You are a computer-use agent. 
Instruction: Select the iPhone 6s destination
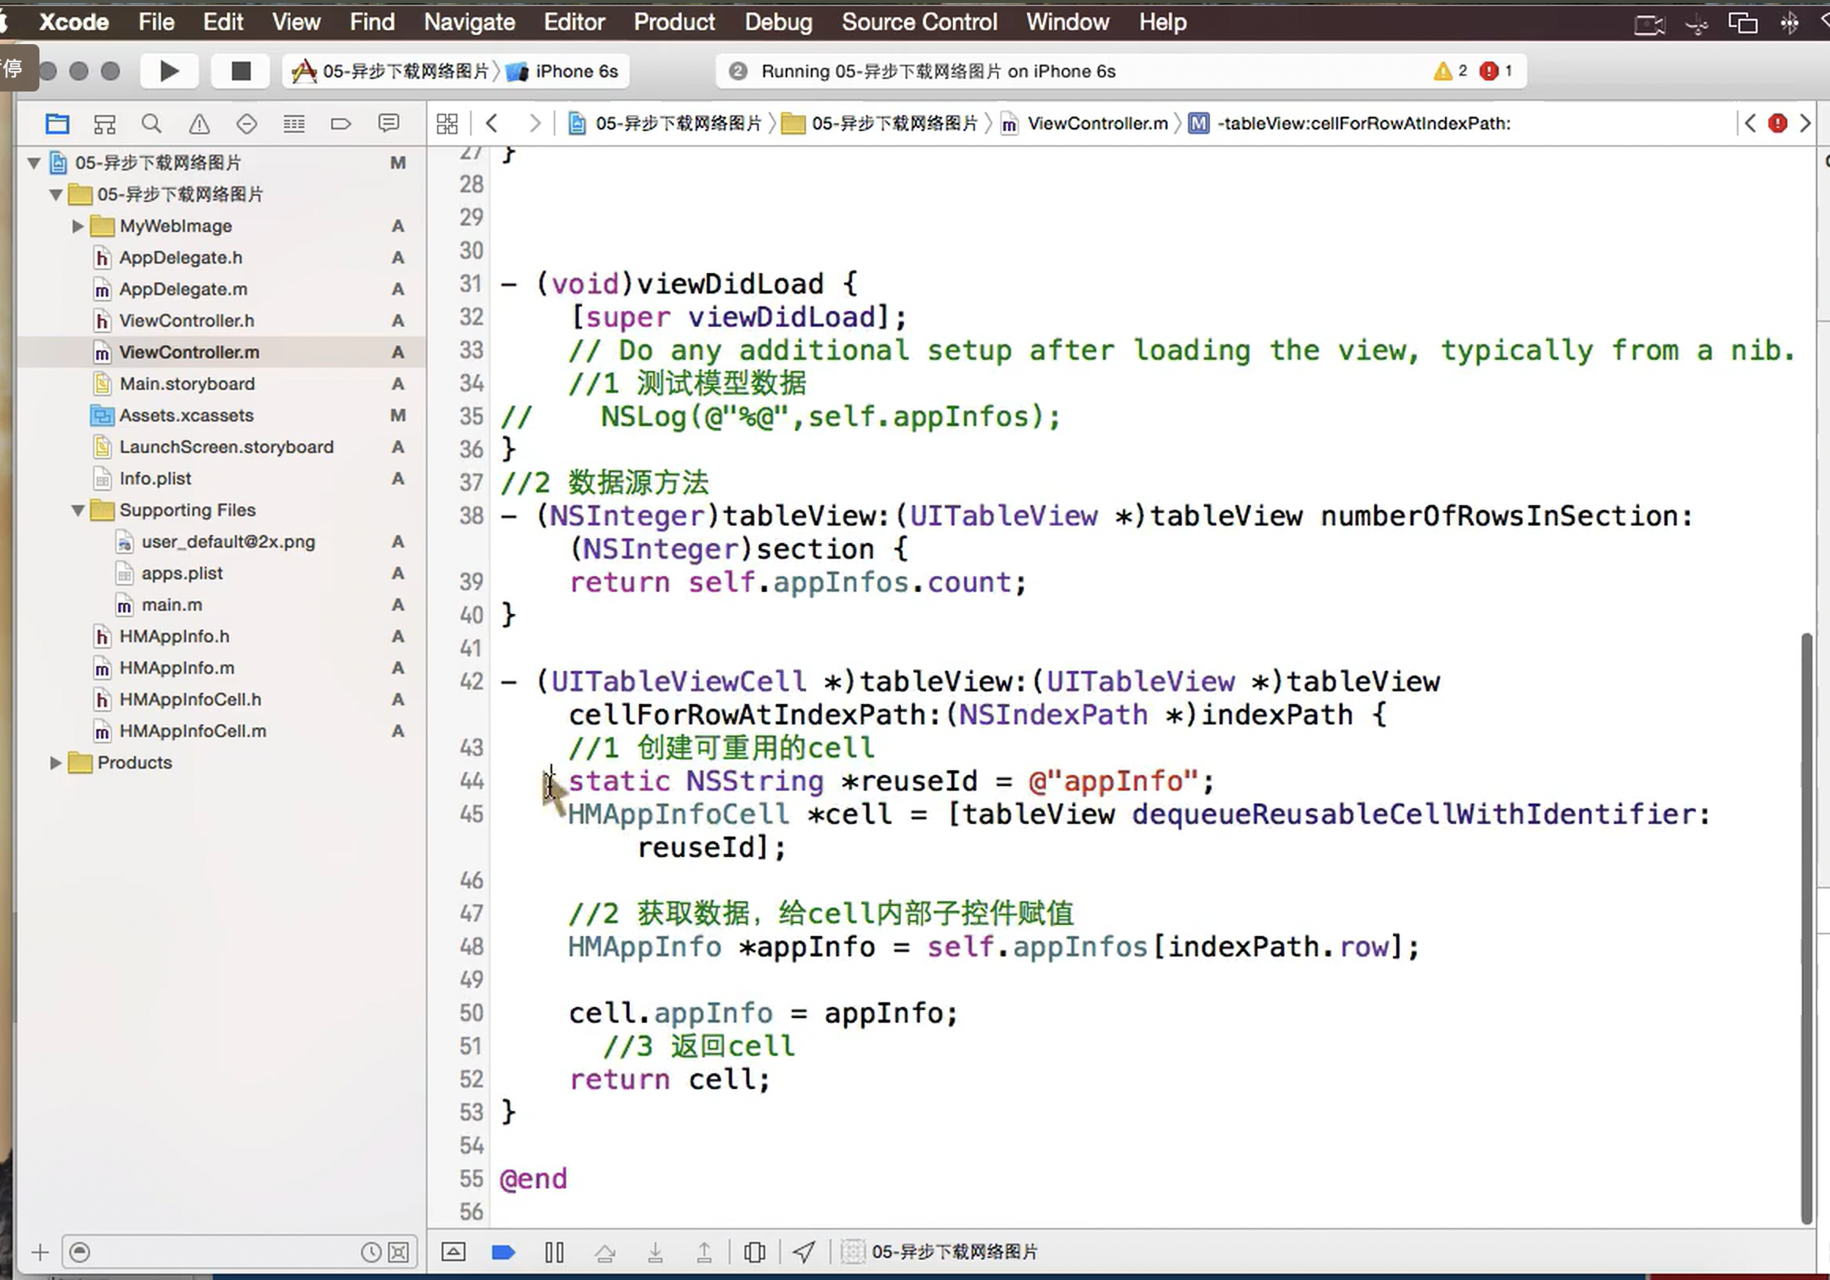[576, 72]
